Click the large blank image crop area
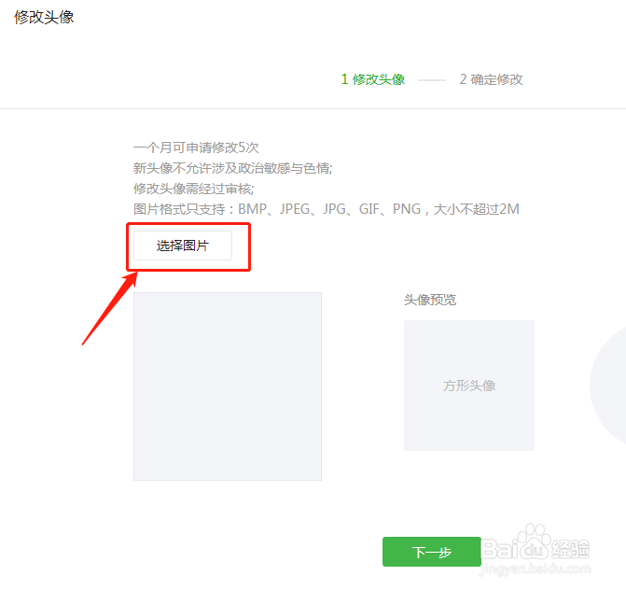 pos(228,386)
